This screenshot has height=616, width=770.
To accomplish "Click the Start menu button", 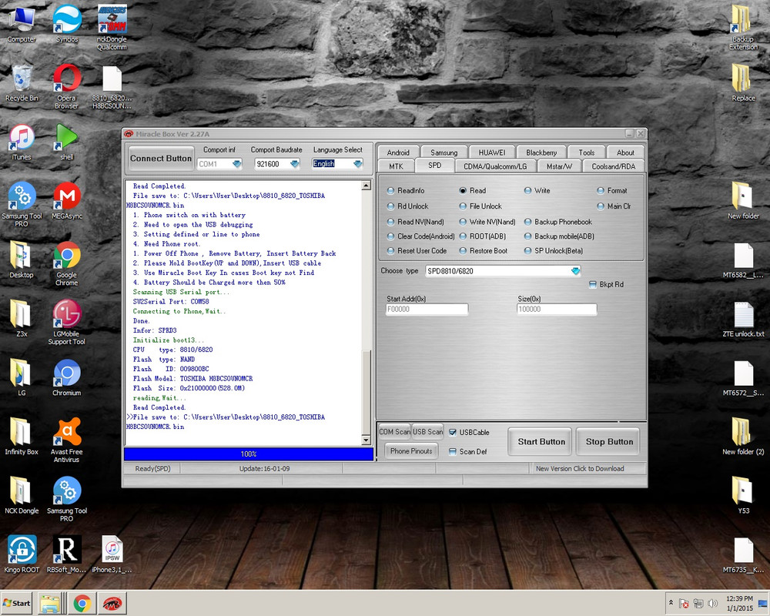I will point(17,603).
